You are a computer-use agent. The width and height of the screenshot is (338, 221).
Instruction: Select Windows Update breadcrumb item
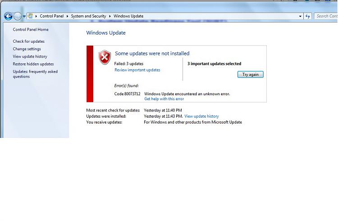(x=128, y=16)
